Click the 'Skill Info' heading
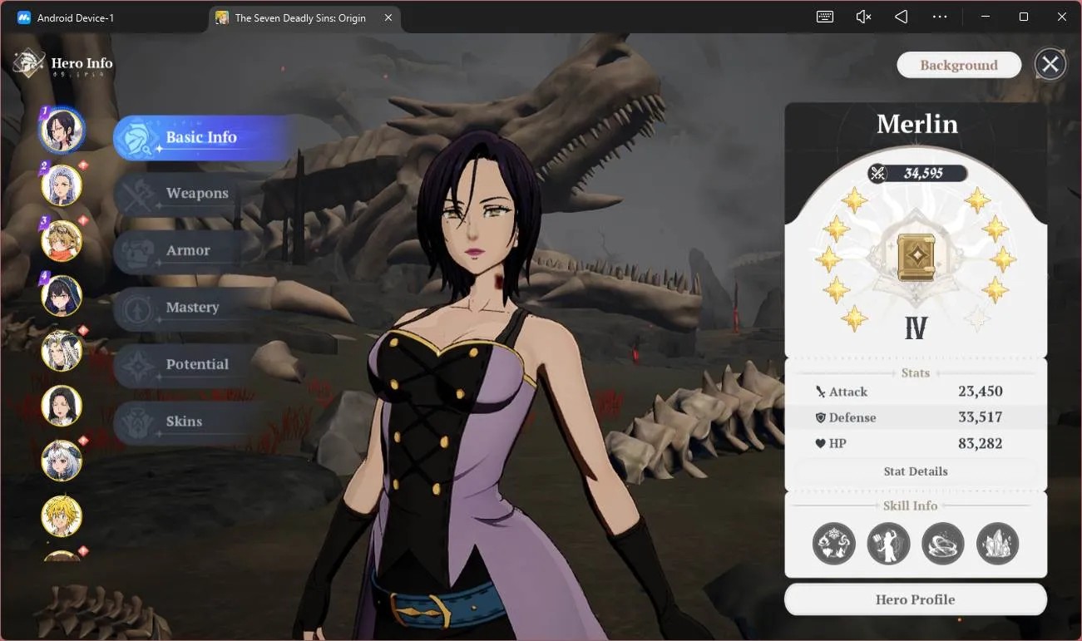1082x641 pixels. tap(911, 505)
